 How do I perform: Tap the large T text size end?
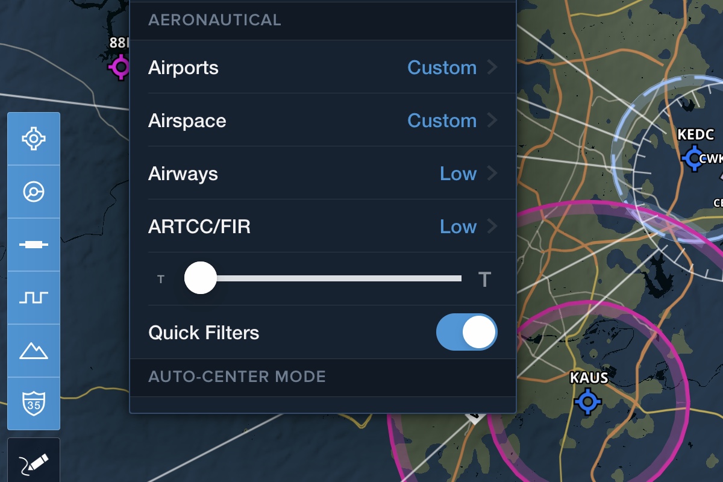[x=484, y=279]
